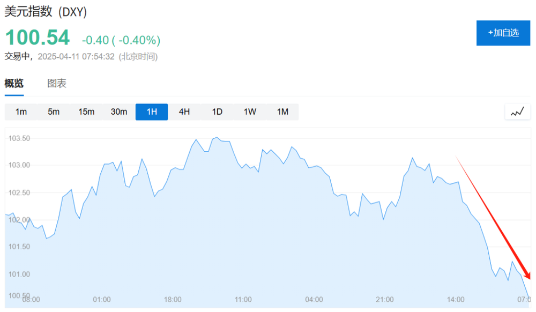Switch chart to 1D daily interval
536x312 pixels.
[x=217, y=112]
